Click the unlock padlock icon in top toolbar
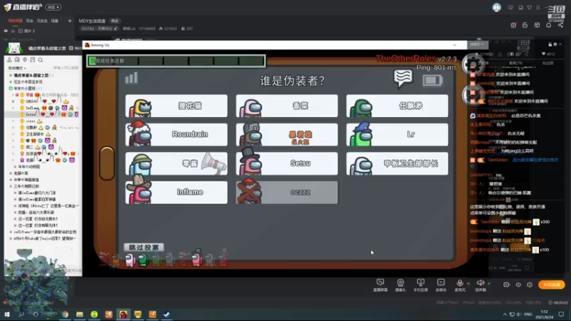Screen dimensions: 571x321 pos(525,25)
